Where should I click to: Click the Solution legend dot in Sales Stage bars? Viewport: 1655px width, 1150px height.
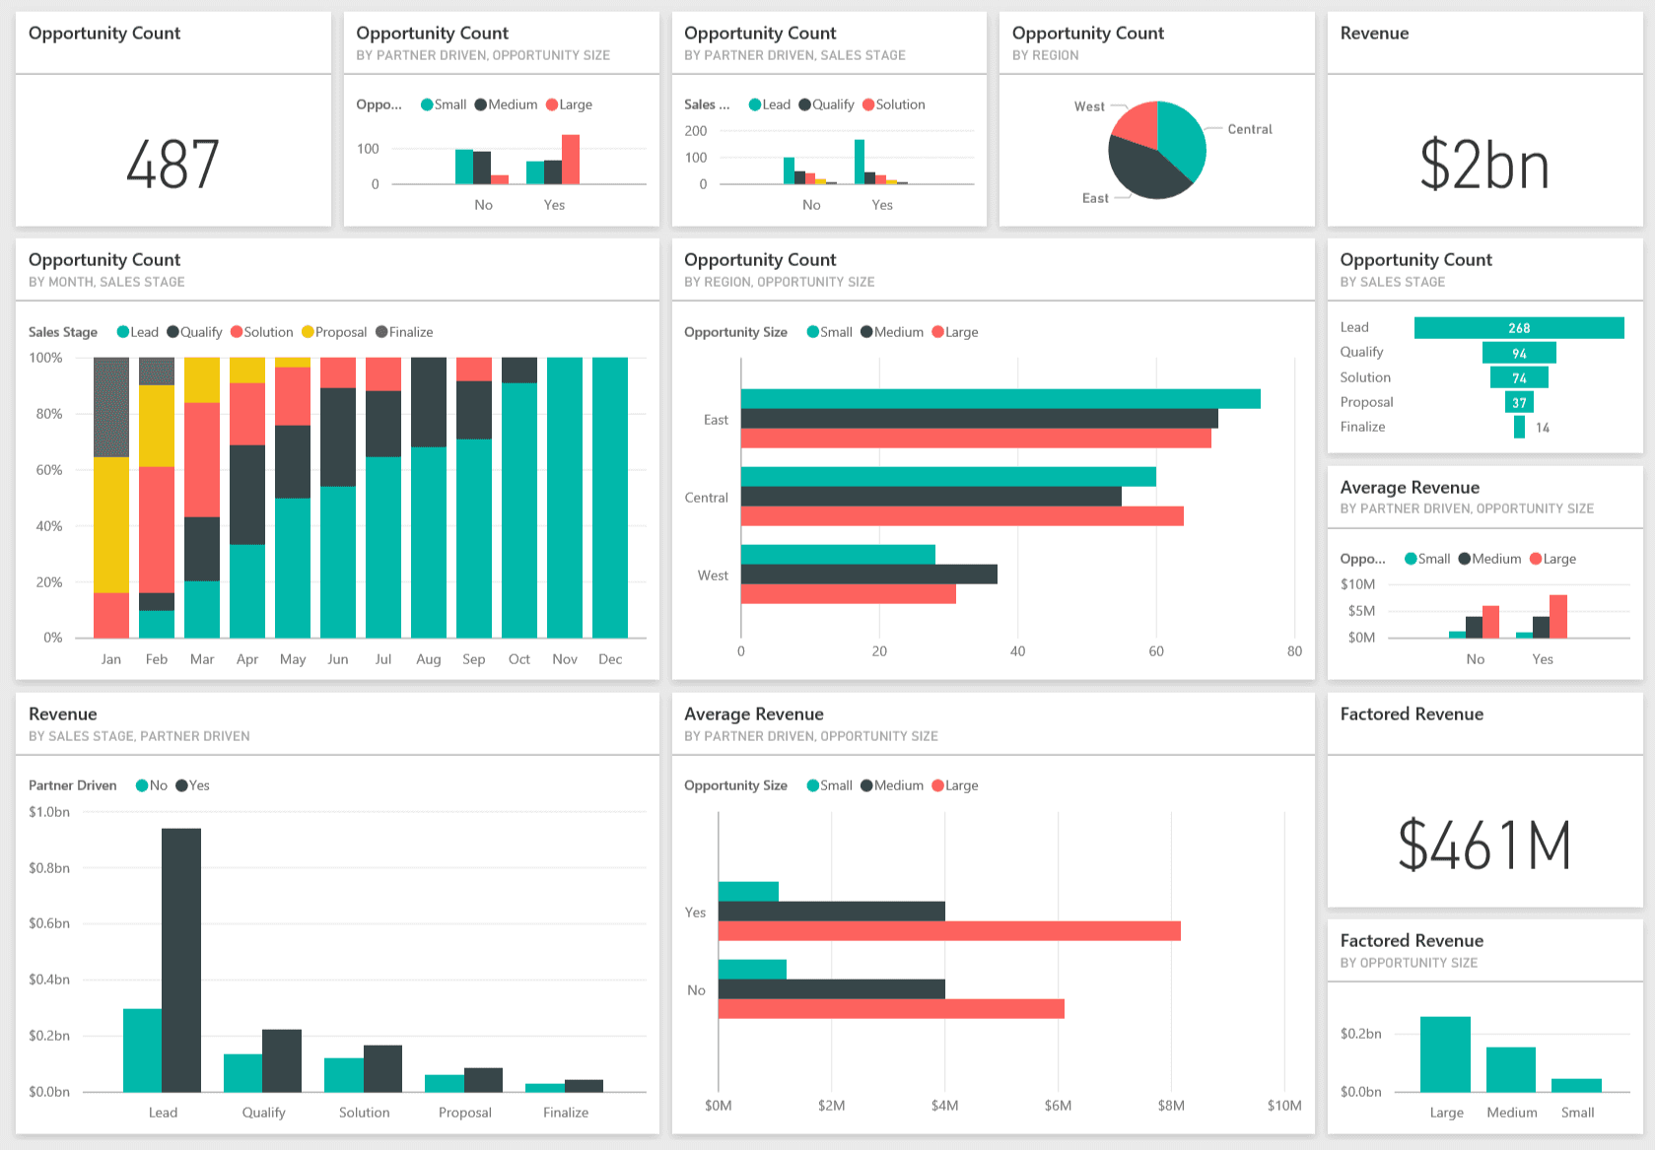click(x=867, y=104)
